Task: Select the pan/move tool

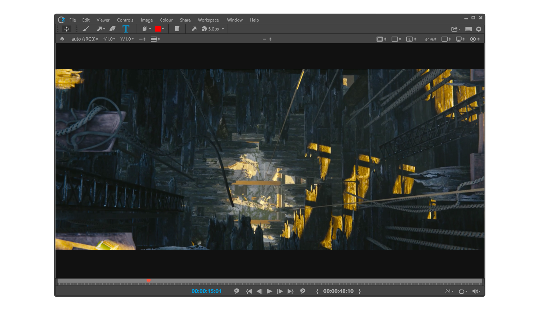Action: (x=66, y=29)
